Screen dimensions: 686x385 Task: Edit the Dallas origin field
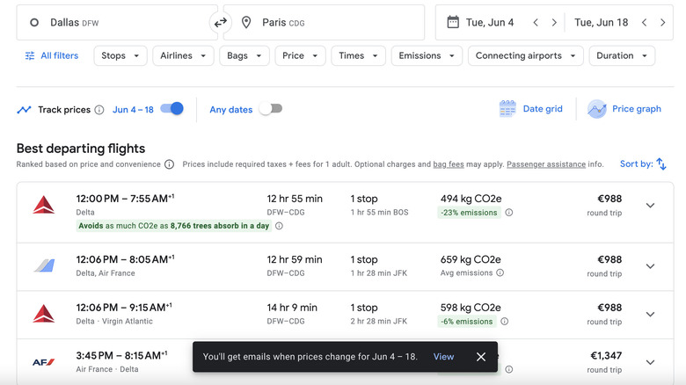(114, 23)
